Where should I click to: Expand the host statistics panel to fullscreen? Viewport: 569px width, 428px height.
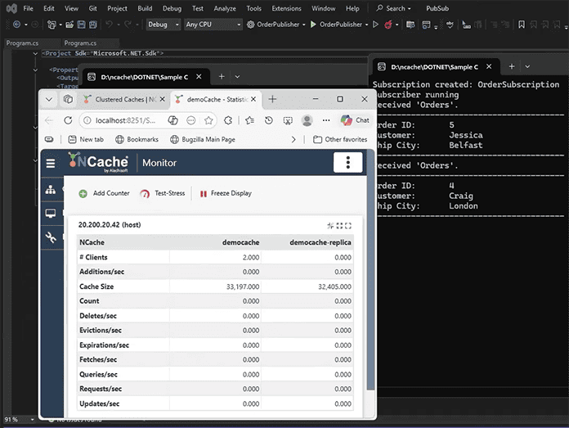point(347,225)
